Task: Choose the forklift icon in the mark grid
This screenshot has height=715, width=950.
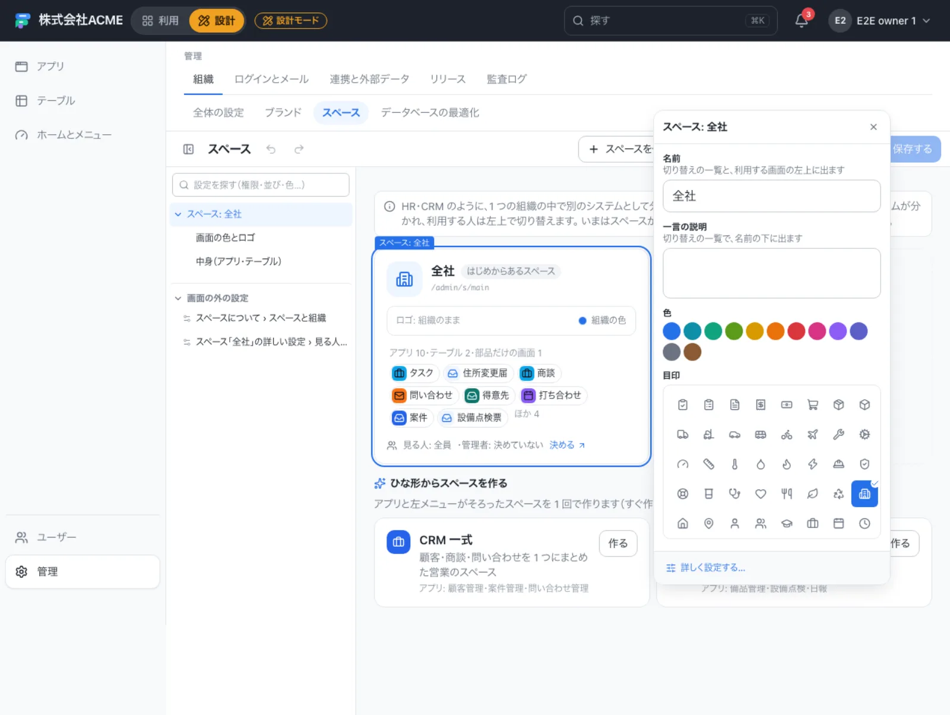Action: (x=709, y=435)
